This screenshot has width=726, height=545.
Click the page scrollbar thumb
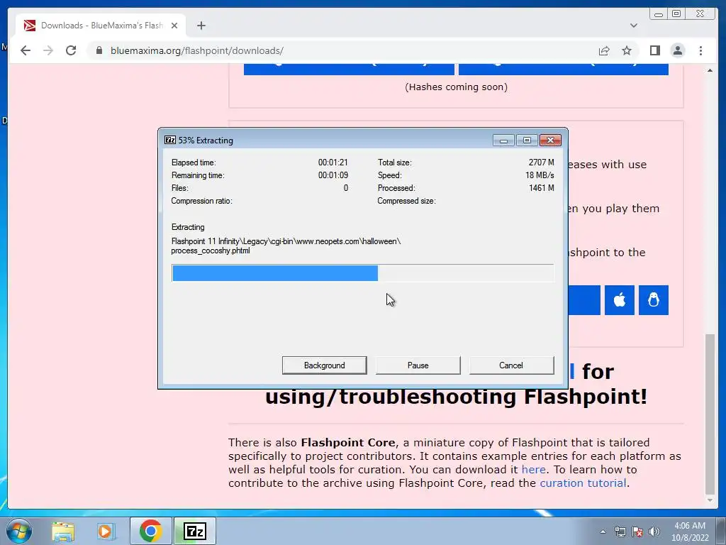710,414
